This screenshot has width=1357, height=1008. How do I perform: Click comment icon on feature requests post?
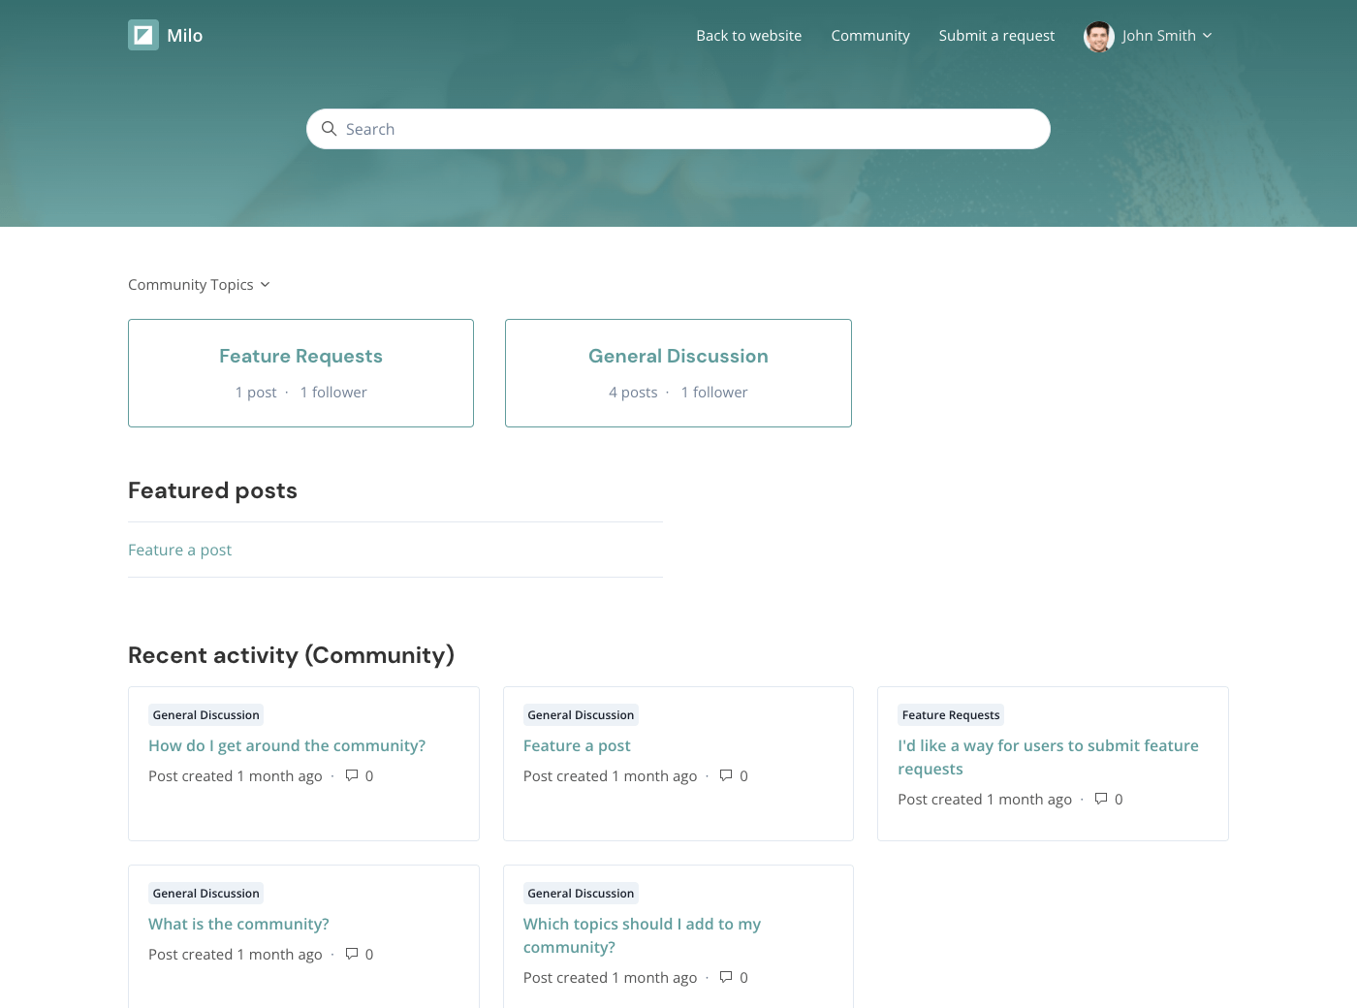tap(1101, 799)
